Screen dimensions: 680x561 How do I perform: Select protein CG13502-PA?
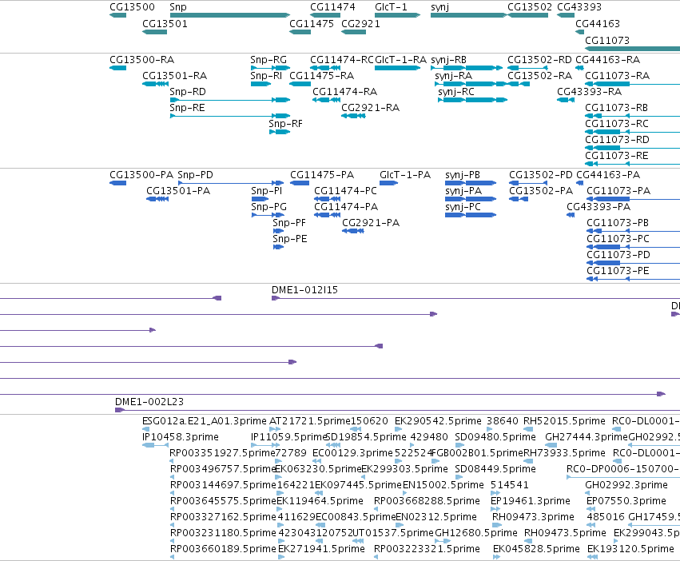click(519, 199)
